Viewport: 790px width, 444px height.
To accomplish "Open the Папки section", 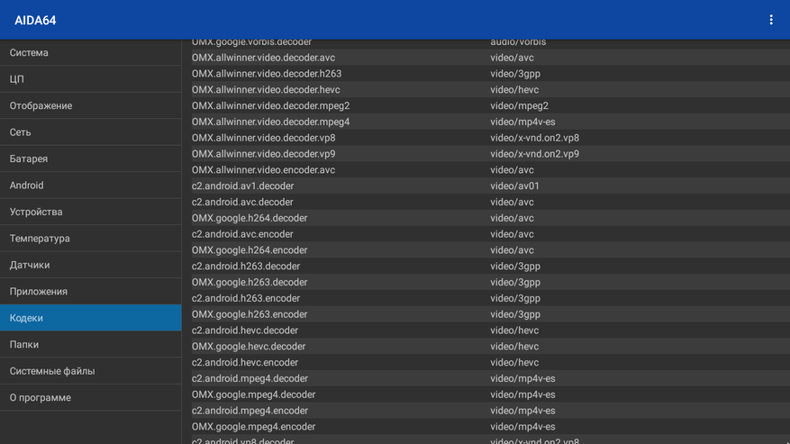I will click(x=91, y=345).
